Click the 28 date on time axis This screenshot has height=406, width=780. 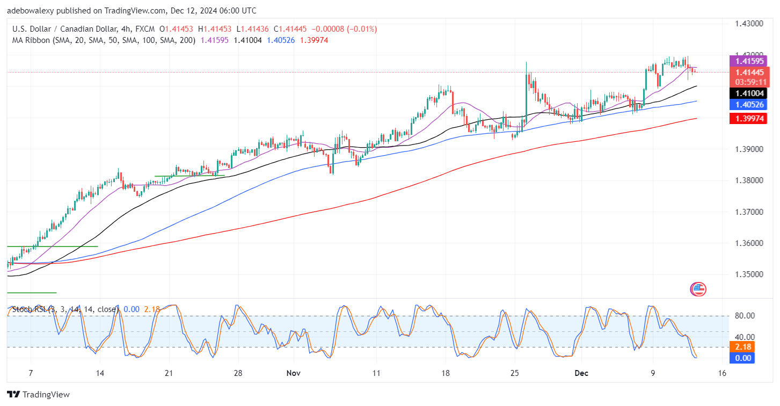coord(238,373)
